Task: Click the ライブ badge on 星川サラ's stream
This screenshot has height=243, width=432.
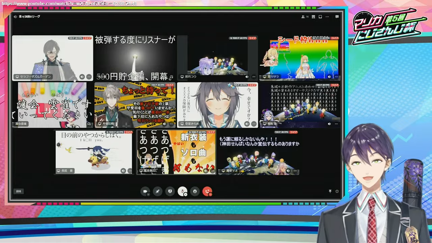Action: click(x=334, y=38)
